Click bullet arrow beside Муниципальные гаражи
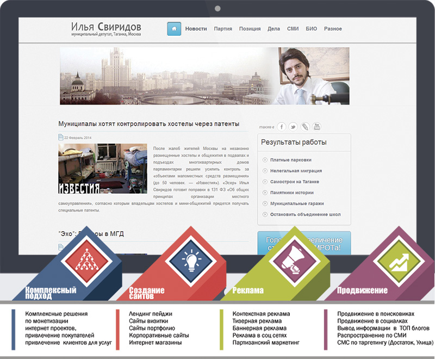Viewport: 435px width, 359px height. 265,203
